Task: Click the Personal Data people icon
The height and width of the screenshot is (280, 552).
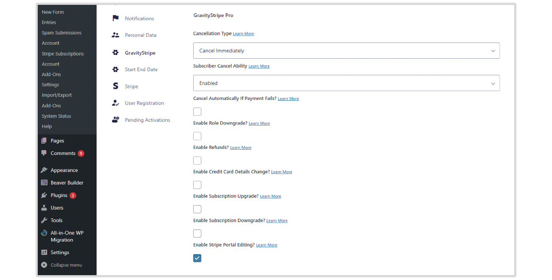Action: tap(116, 35)
